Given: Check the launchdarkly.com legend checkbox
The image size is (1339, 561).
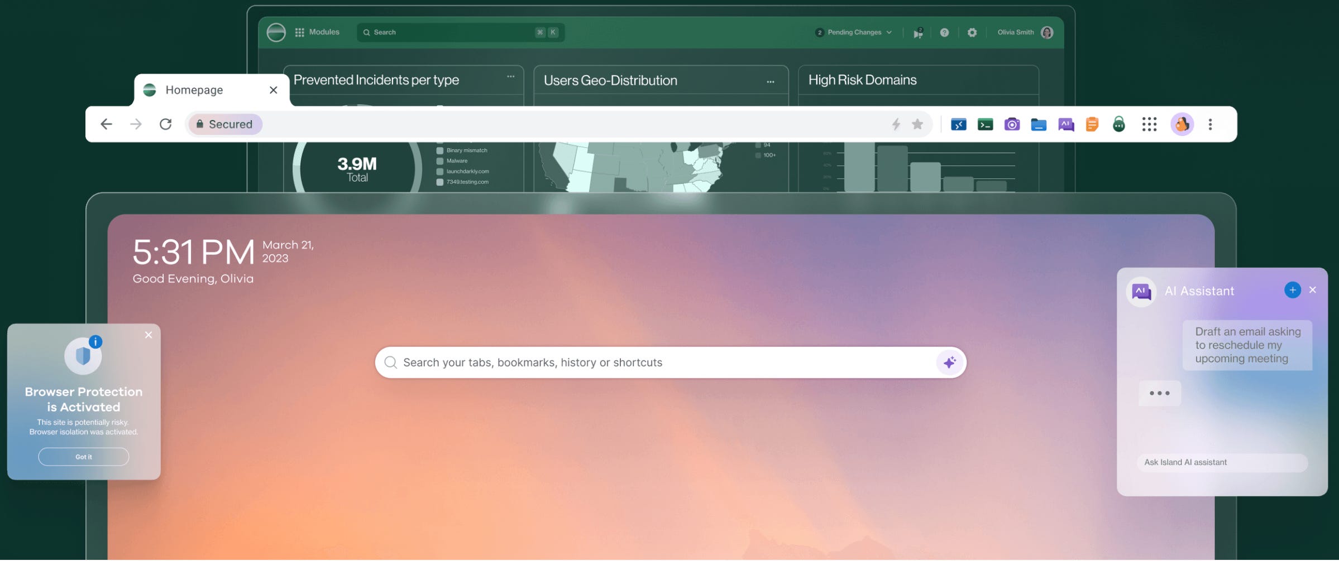Looking at the screenshot, I should (439, 171).
